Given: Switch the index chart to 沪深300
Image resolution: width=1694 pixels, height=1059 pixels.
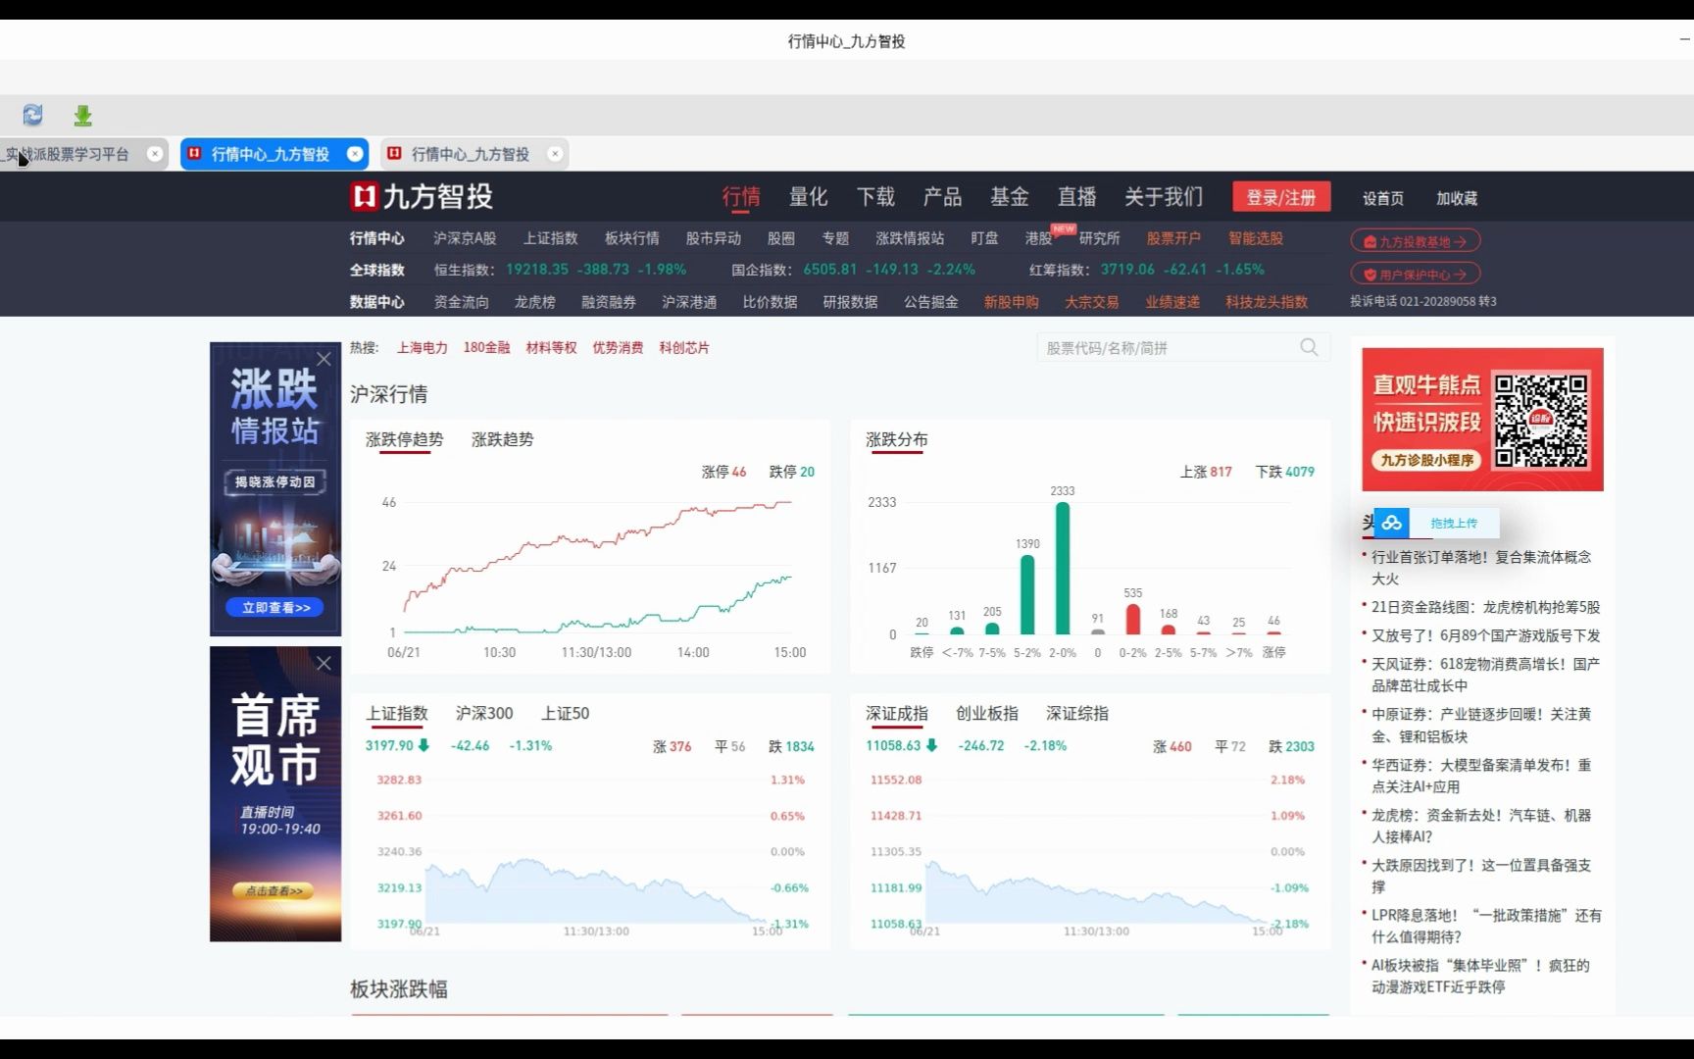Looking at the screenshot, I should tap(484, 713).
